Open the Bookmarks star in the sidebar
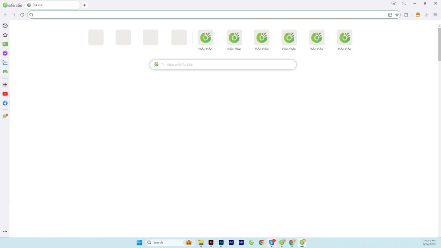441x248 pixels. point(5,35)
